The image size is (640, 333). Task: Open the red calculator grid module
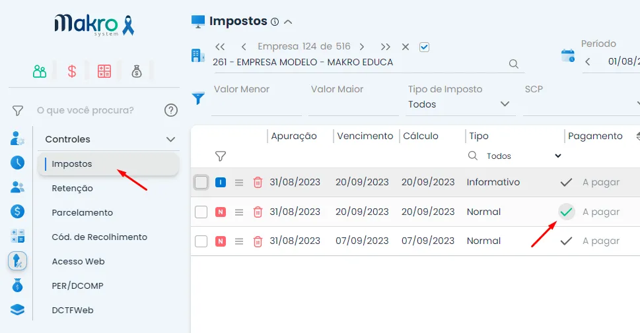(104, 71)
